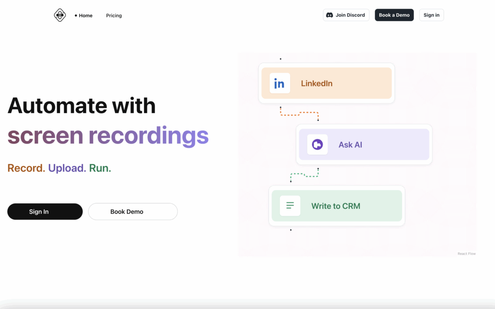This screenshot has width=495, height=309.
Task: Open the React Flow attribution link
Action: coord(467,254)
